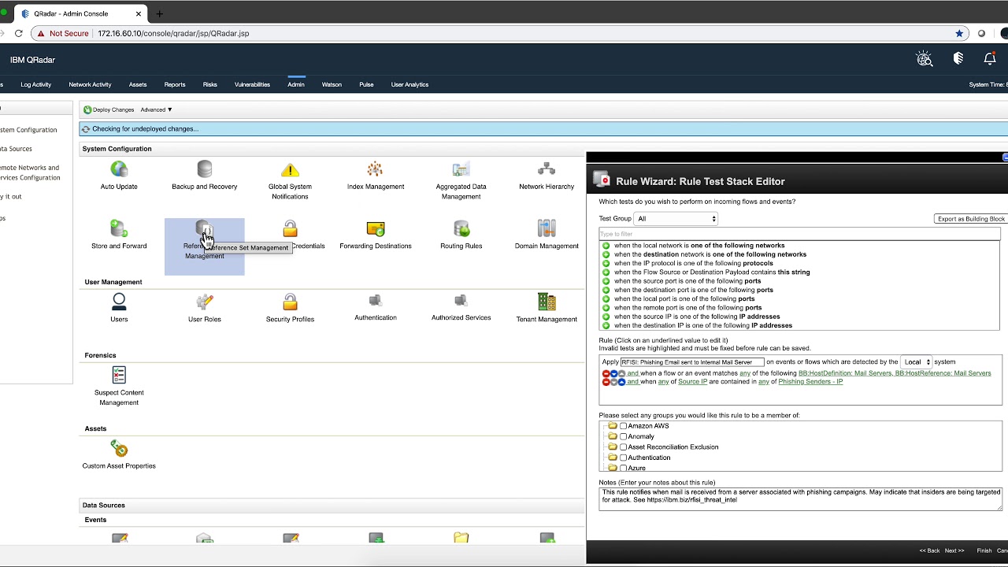
Task: Check the Authentication group checkbox
Action: (x=623, y=458)
